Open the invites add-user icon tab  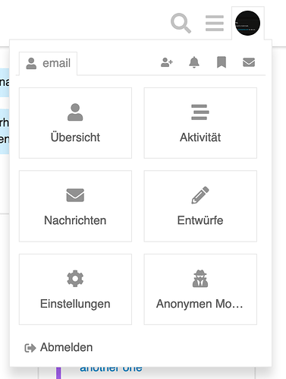point(167,62)
